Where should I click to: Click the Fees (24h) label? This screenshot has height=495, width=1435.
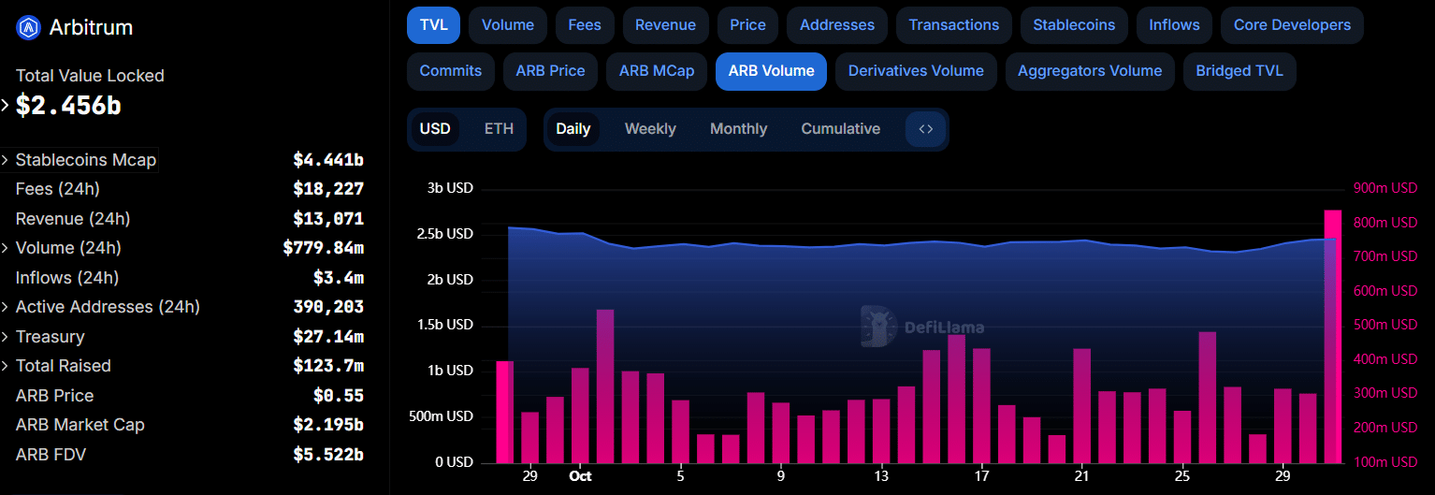(x=58, y=189)
